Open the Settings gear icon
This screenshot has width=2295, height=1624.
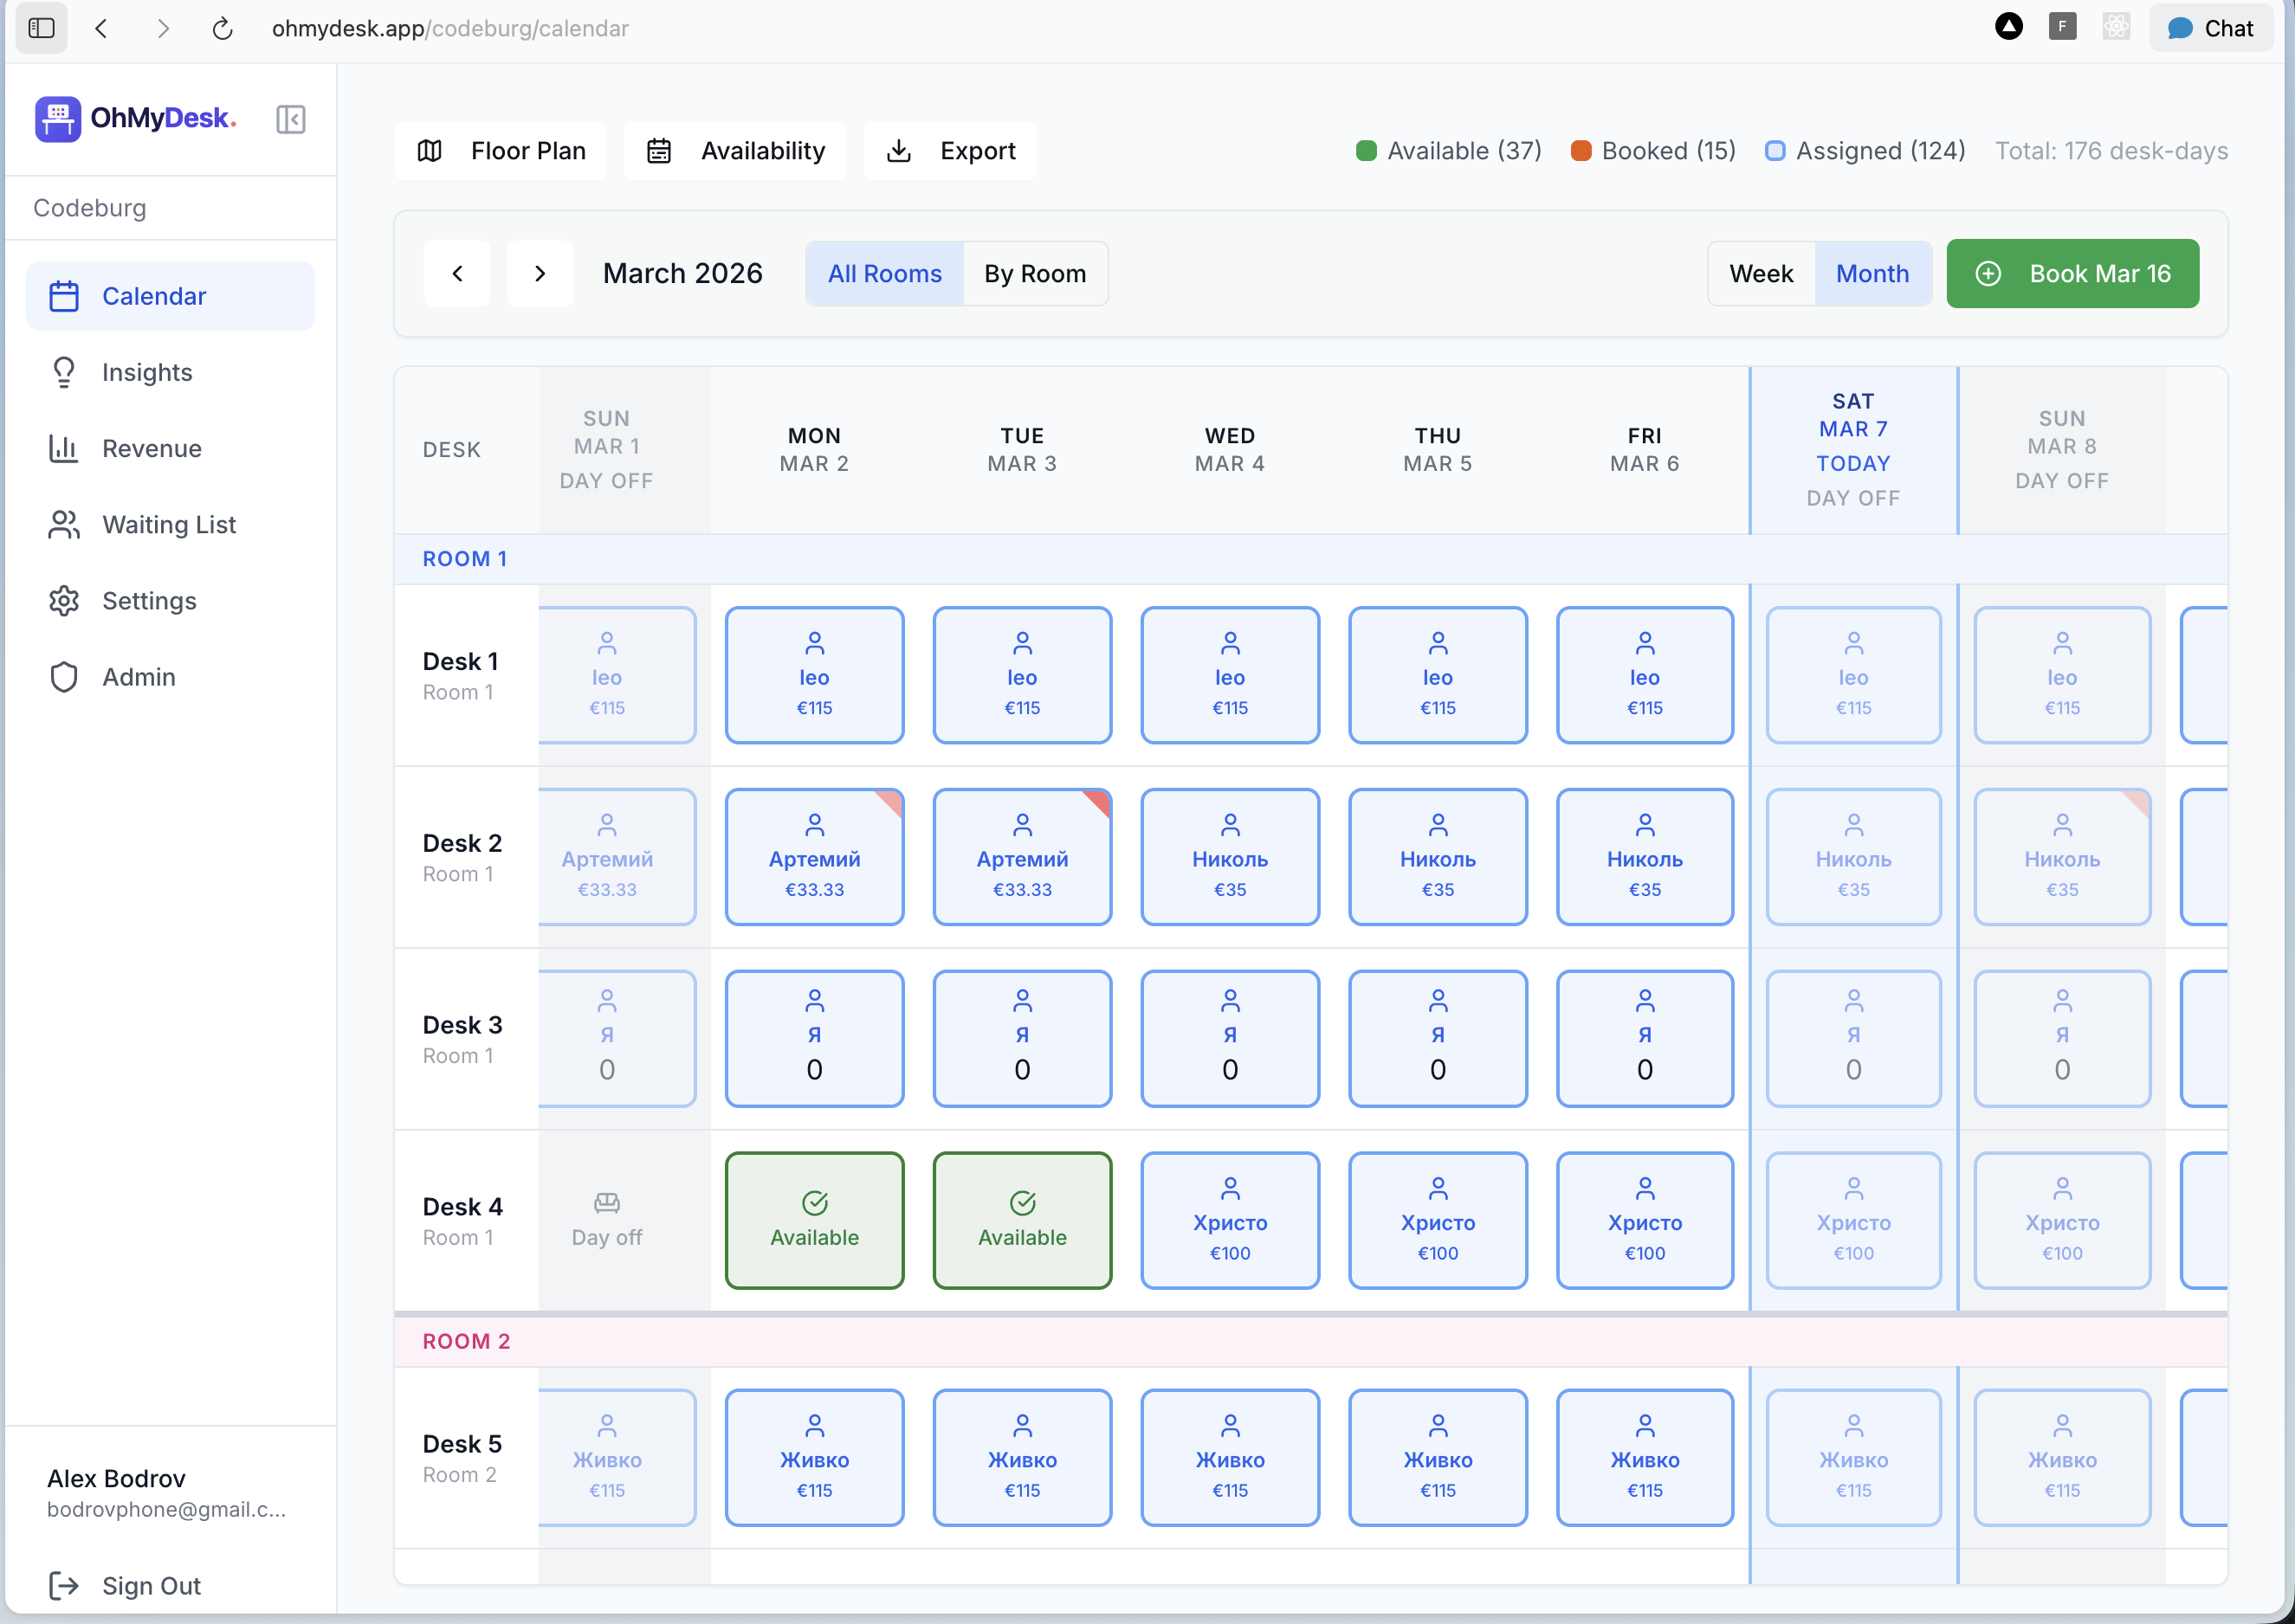coord(64,600)
